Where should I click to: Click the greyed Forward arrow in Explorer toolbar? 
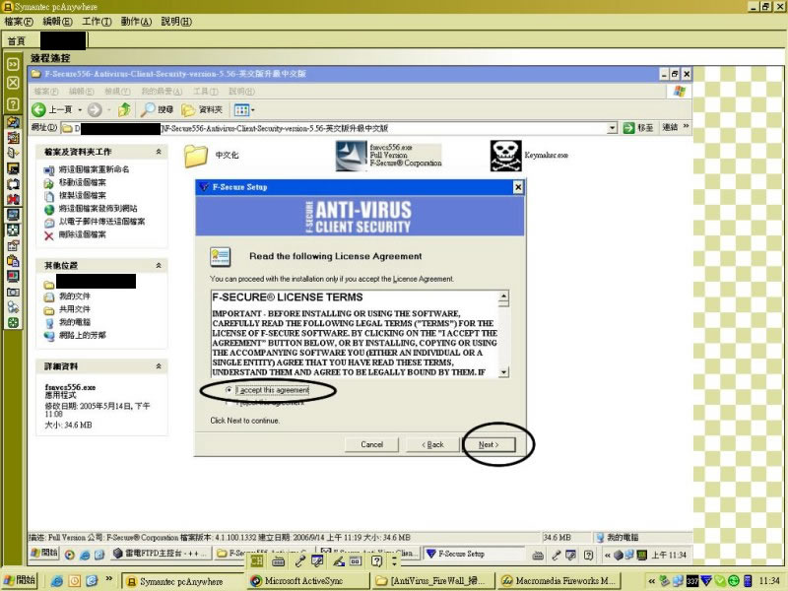95,109
